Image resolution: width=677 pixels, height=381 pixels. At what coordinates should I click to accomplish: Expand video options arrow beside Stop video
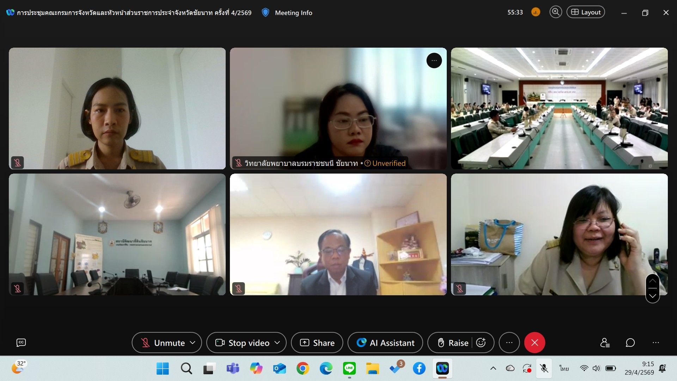(x=277, y=343)
